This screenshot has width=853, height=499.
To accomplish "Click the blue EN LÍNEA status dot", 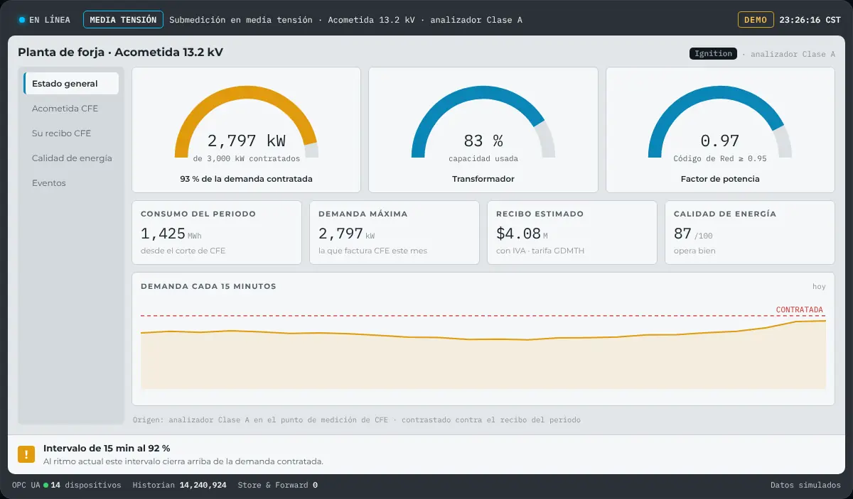I will click(22, 20).
